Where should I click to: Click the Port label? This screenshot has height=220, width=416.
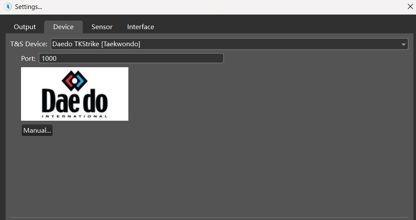pos(28,58)
